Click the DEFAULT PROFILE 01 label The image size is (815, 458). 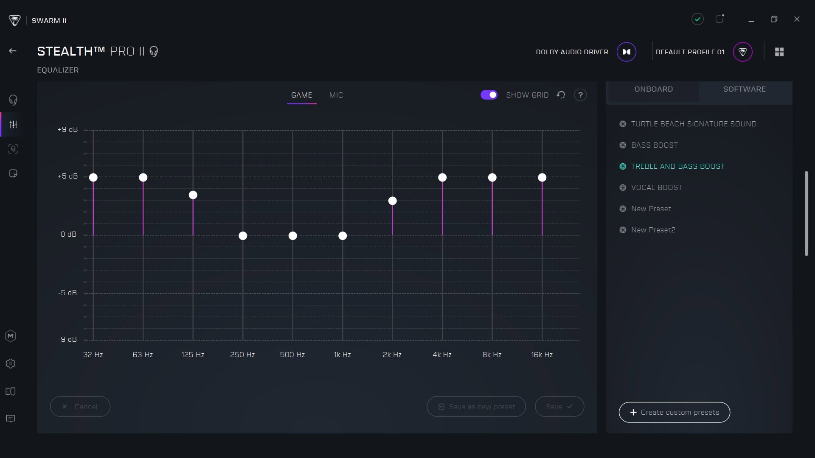tap(690, 52)
